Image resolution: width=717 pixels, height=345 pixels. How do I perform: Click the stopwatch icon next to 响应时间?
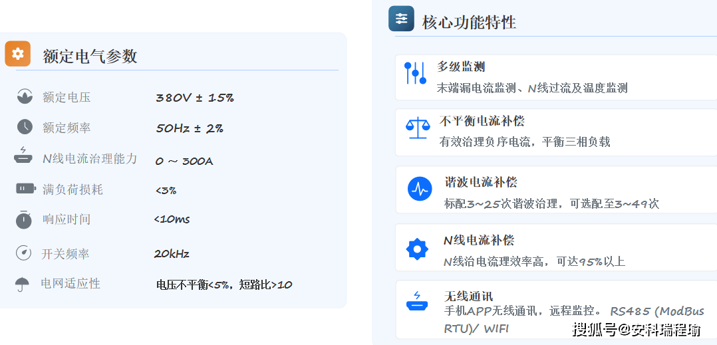click(x=24, y=219)
